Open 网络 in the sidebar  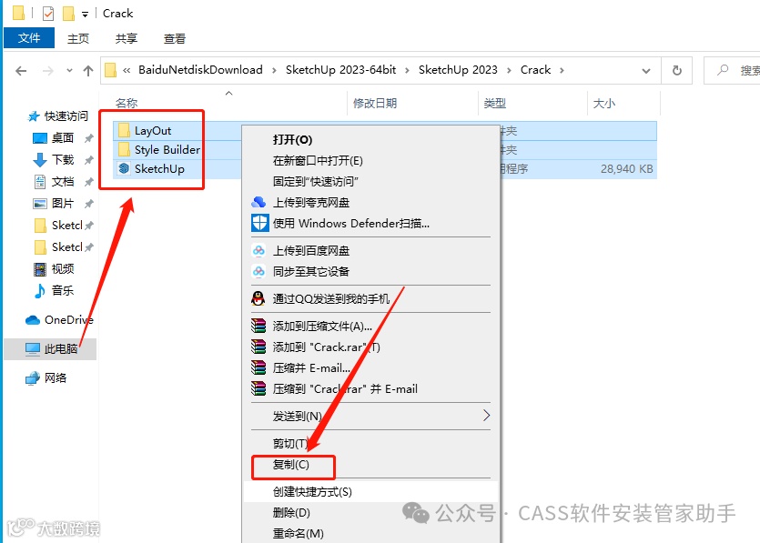click(x=46, y=377)
